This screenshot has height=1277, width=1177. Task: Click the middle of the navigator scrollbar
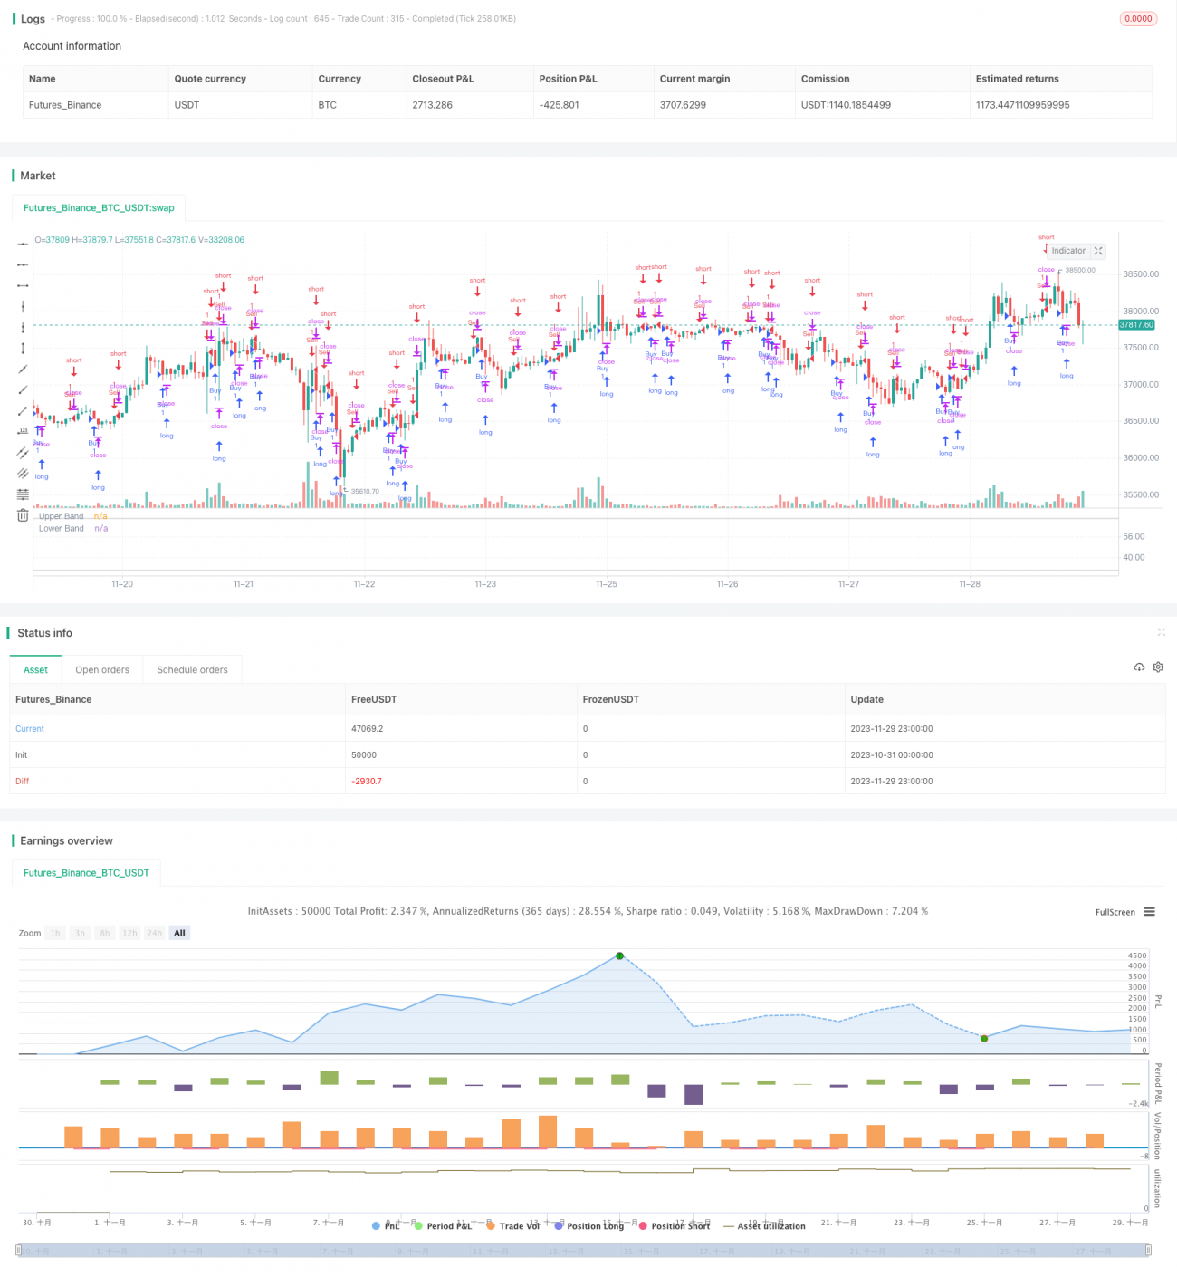pos(584,1251)
